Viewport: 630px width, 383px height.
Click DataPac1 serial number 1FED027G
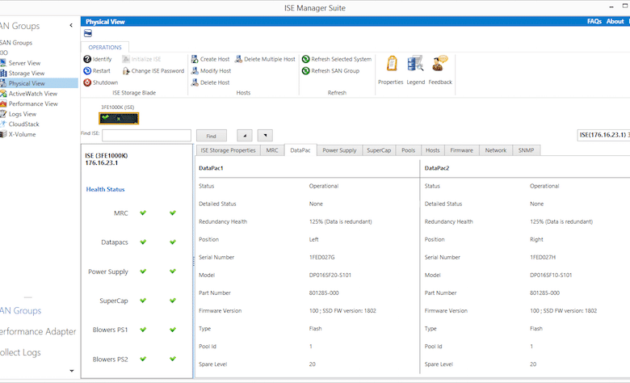pos(321,257)
